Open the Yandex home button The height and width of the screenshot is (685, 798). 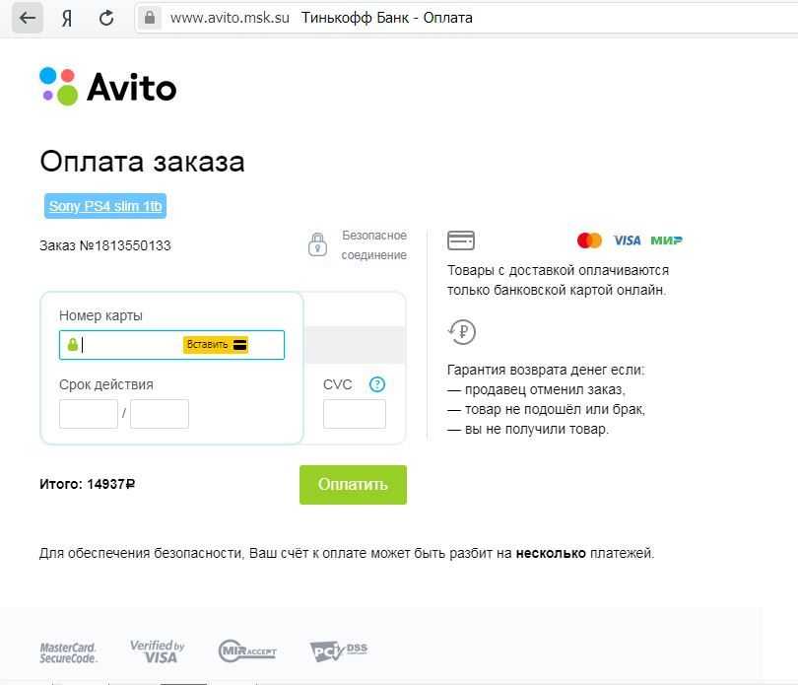point(67,19)
